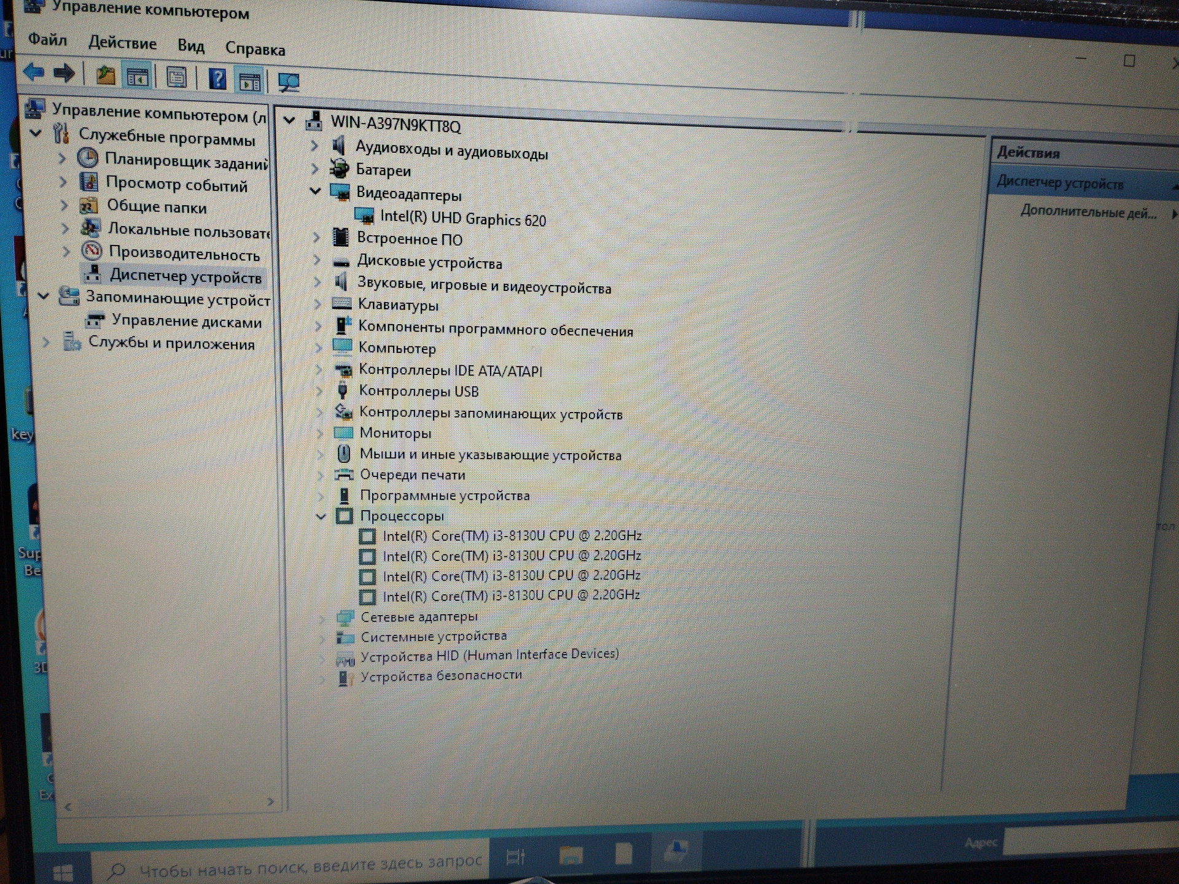1179x884 pixels.
Task: Select Диспетчер устройств in the left tree
Action: click(185, 276)
